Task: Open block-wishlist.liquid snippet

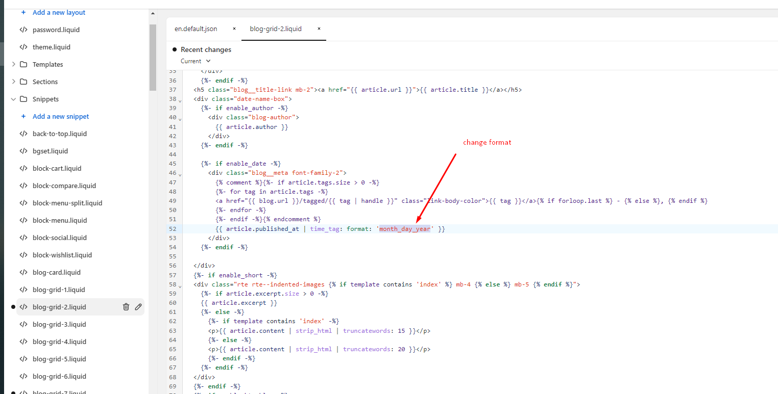Action: click(62, 255)
